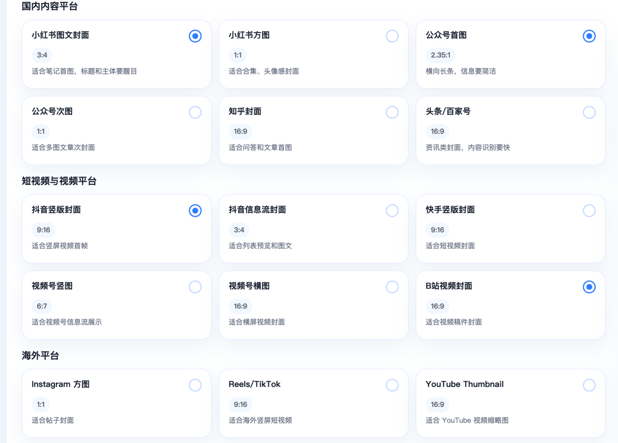This screenshot has width=618, height=443.
Task: Click the 小红书图文封面 card title
Action: coord(60,35)
